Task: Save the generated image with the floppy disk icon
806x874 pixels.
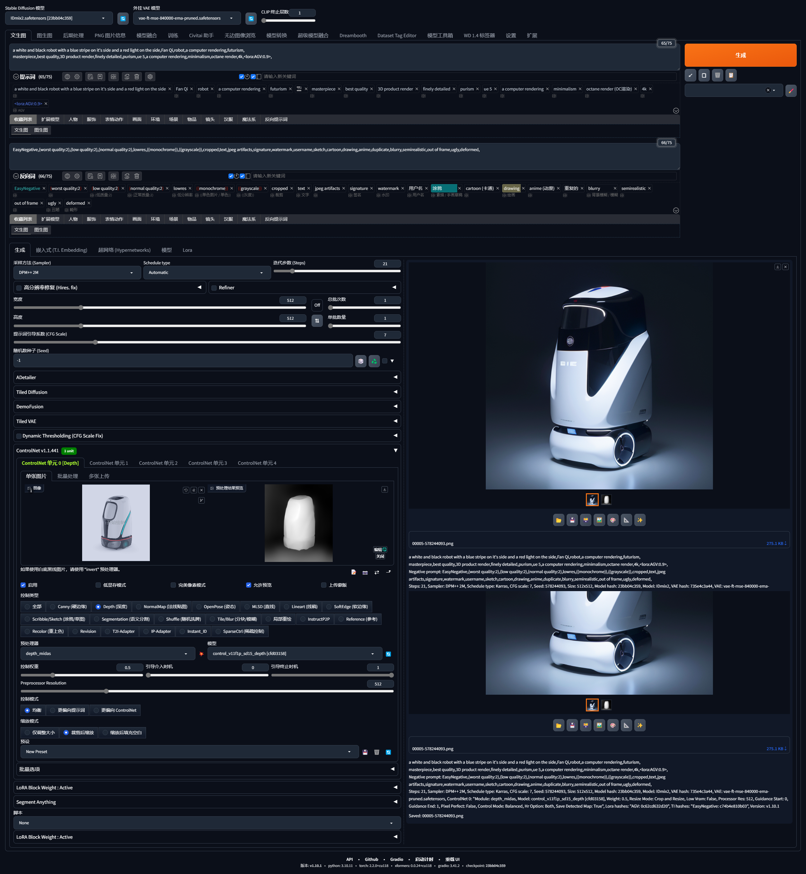Action: coord(572,520)
